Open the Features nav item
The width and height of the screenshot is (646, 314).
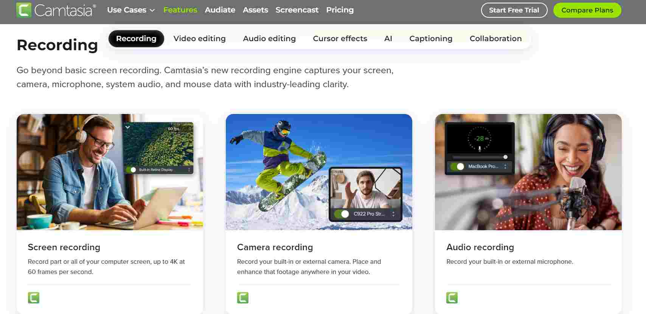coord(180,10)
